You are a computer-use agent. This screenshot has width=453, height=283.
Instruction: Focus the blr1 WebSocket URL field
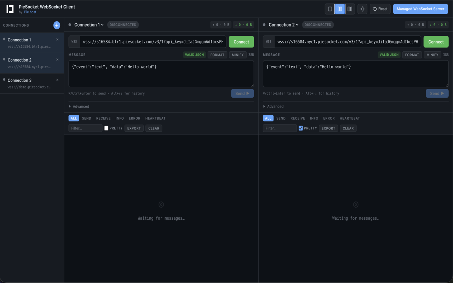point(153,42)
